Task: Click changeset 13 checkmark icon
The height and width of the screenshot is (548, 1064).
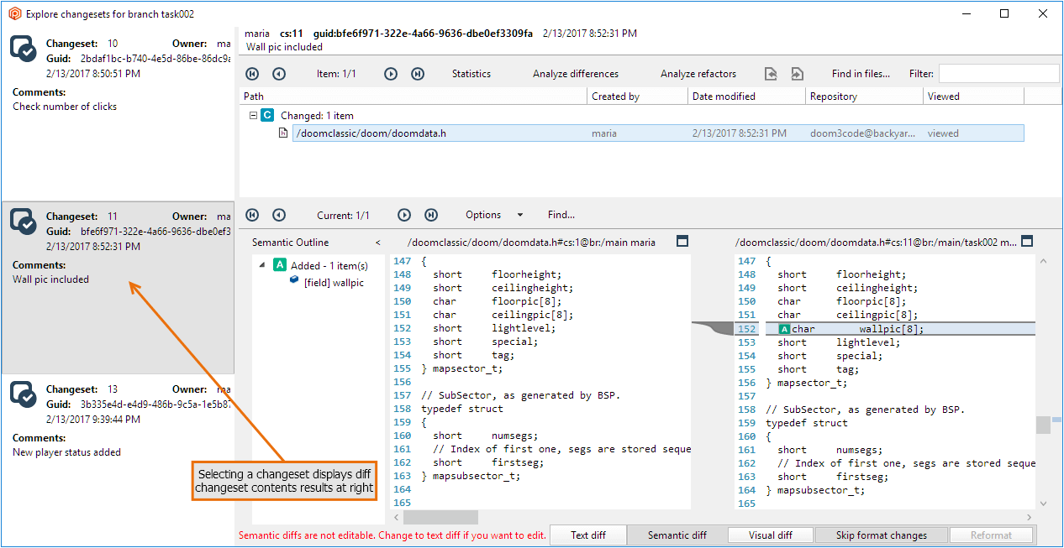Action: [x=23, y=394]
